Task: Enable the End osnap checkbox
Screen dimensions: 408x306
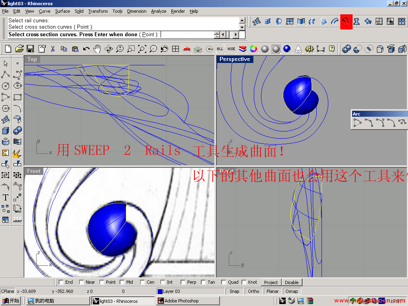Action: coord(61,282)
